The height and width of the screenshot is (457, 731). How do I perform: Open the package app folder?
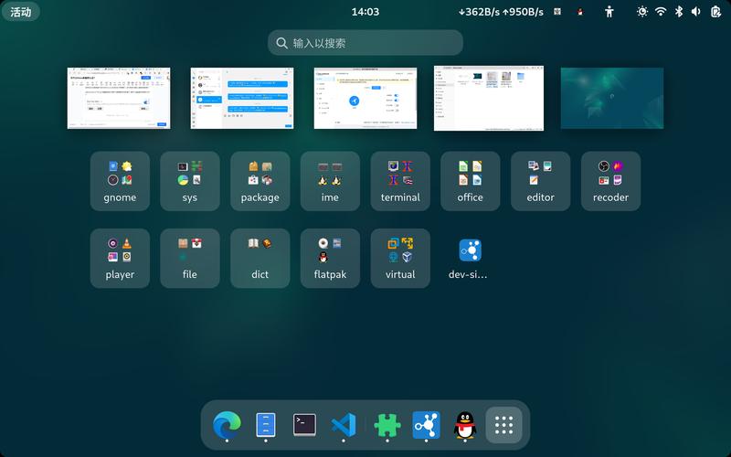(x=260, y=181)
